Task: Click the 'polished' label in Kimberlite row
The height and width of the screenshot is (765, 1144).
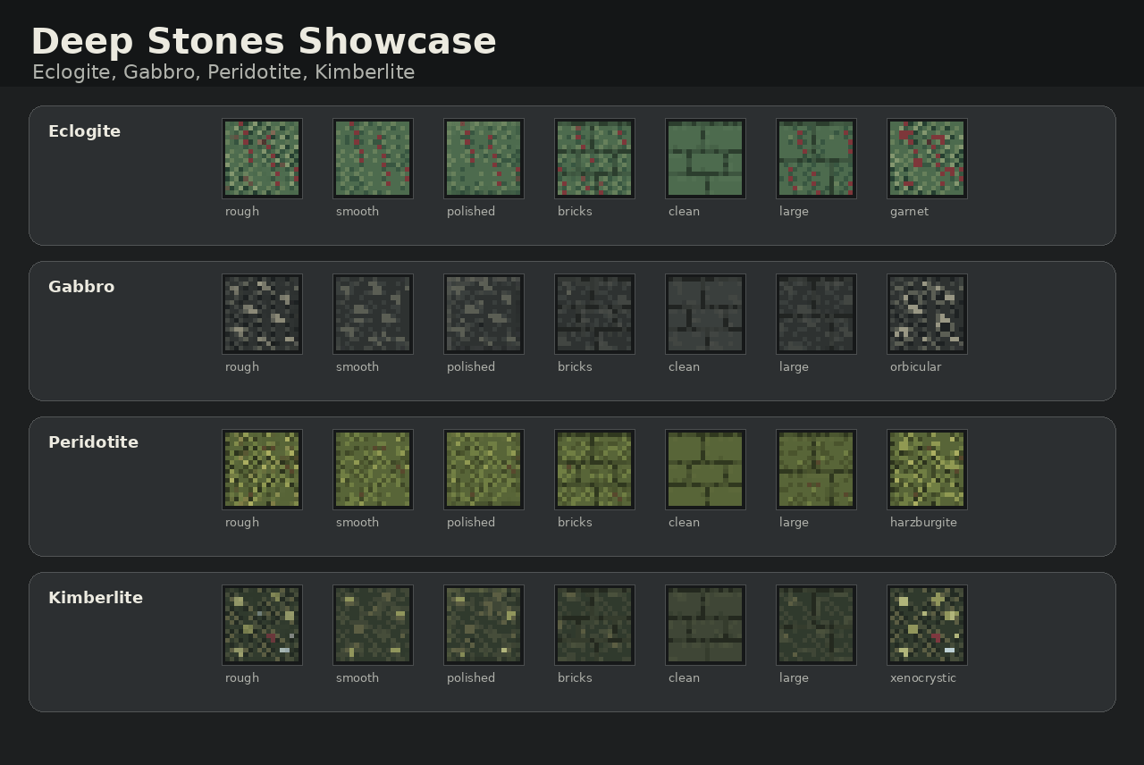Action: [x=471, y=678]
